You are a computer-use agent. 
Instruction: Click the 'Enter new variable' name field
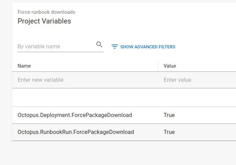pyautogui.click(x=85, y=80)
